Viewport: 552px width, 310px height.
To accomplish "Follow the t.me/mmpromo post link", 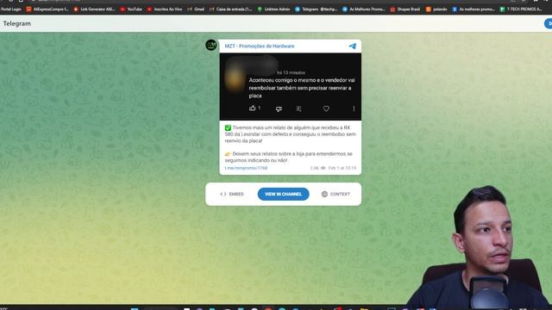I will 246,168.
